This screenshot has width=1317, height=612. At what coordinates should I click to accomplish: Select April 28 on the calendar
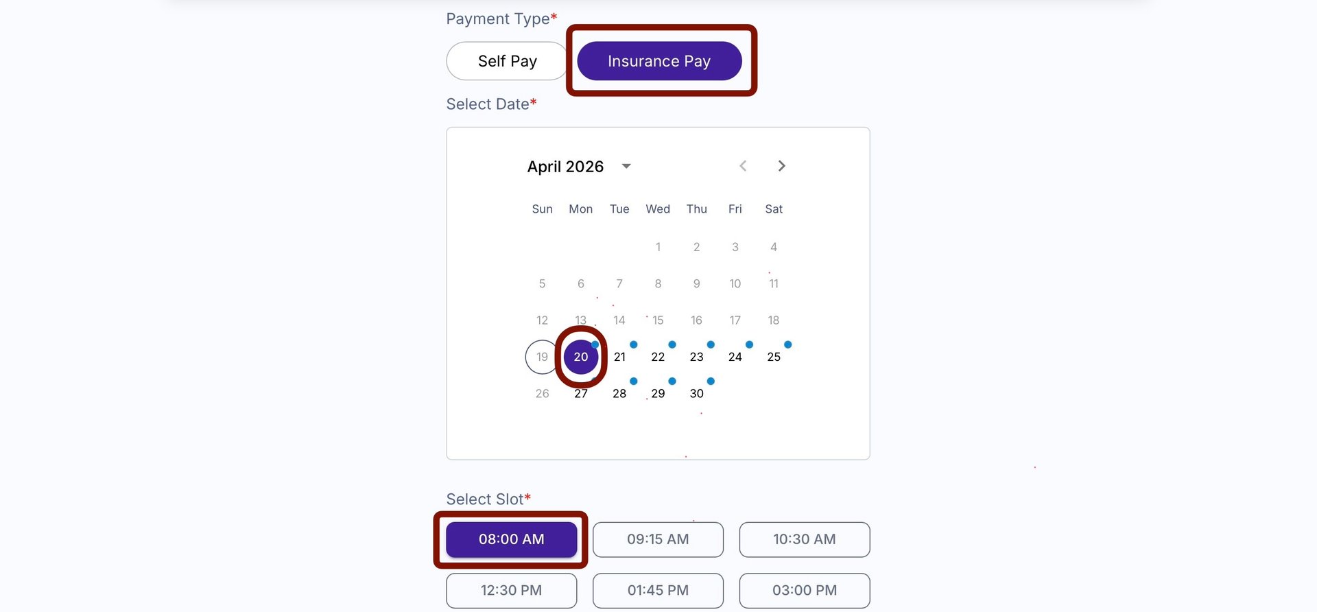pos(619,393)
